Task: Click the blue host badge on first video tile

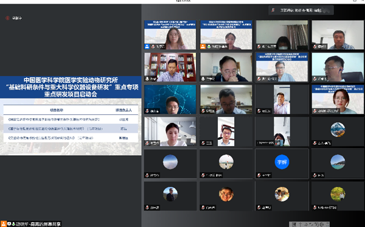Action: click(x=147, y=47)
